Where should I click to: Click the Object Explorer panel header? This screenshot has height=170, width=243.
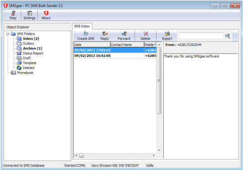(x=37, y=27)
